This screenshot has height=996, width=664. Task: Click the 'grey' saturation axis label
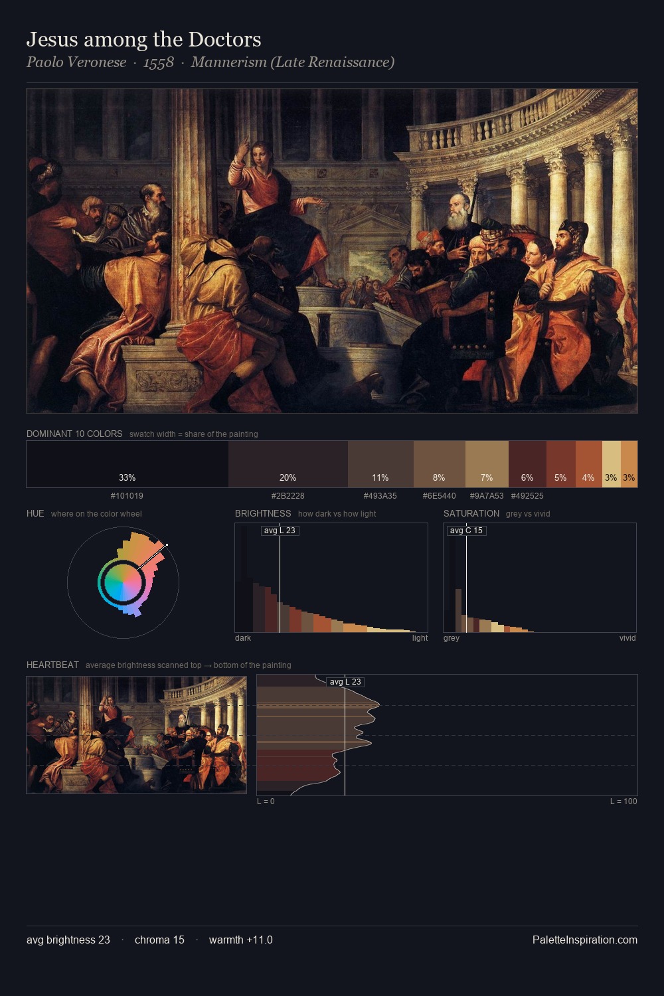click(x=452, y=638)
